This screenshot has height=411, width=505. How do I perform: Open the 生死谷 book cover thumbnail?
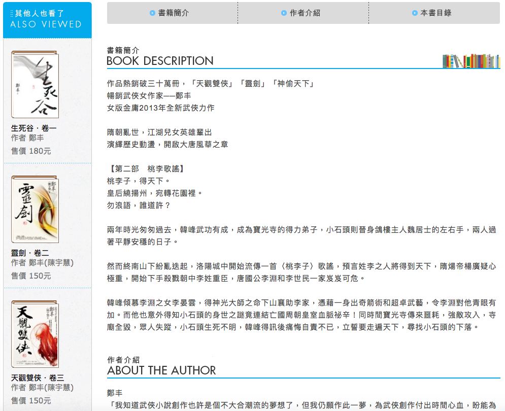pos(35,84)
